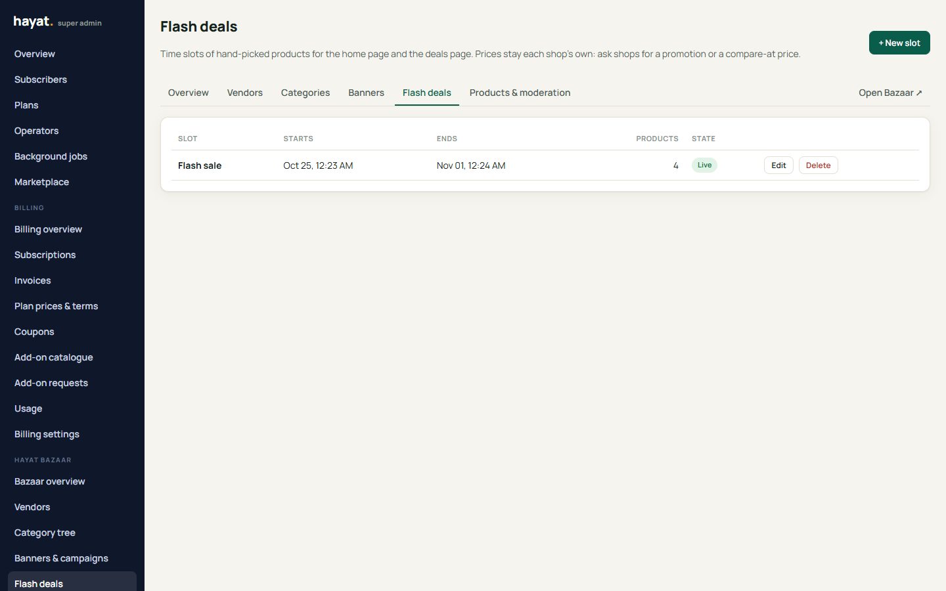Edit the Flash sale slot
The height and width of the screenshot is (591, 946).
coord(778,165)
